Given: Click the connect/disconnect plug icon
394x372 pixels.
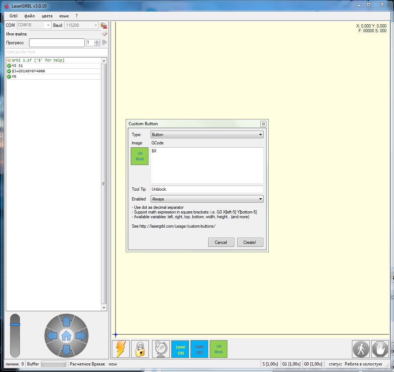Looking at the screenshot, I should pos(104,25).
